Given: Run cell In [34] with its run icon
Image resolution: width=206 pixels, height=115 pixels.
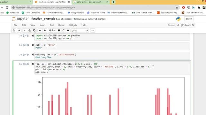Looking at the screenshot, I should point(33,55).
